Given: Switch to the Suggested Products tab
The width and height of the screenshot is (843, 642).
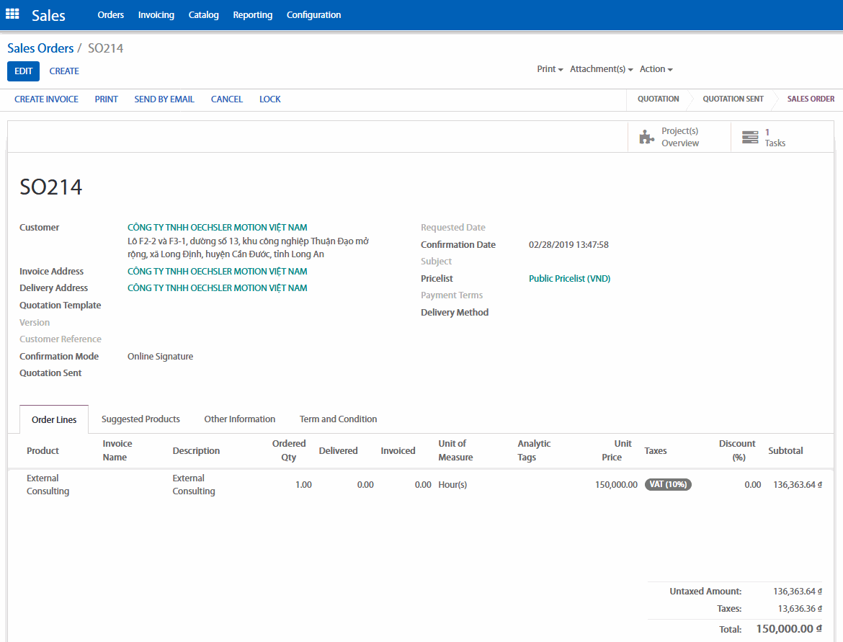Looking at the screenshot, I should coord(140,419).
